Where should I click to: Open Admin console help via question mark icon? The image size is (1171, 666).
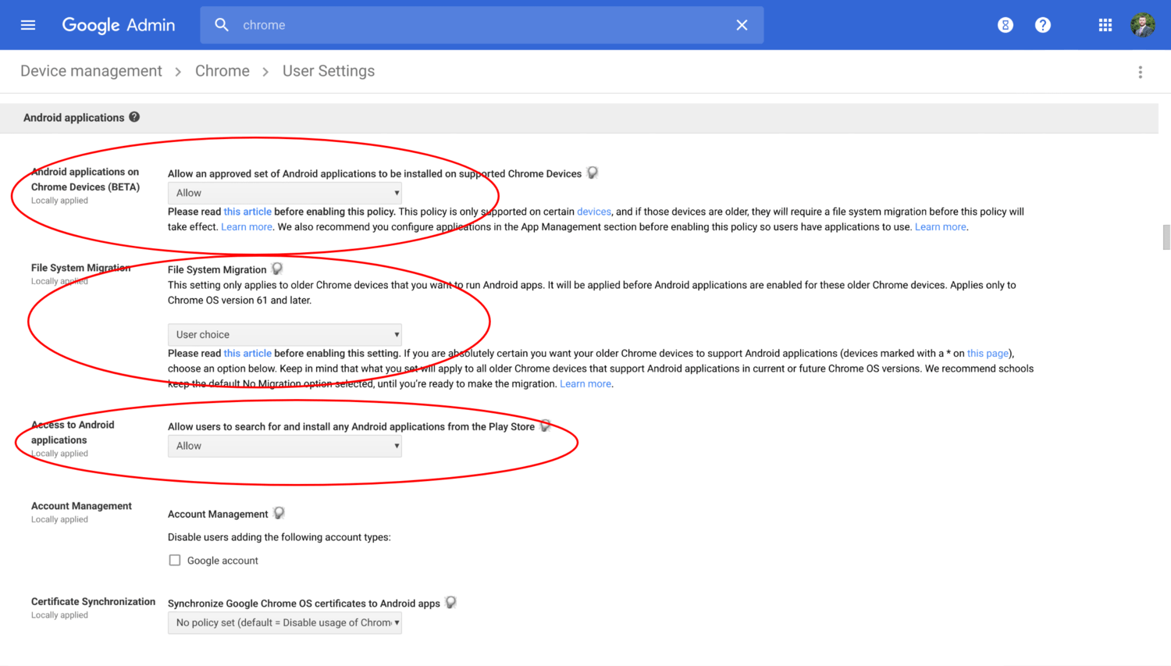click(1043, 24)
